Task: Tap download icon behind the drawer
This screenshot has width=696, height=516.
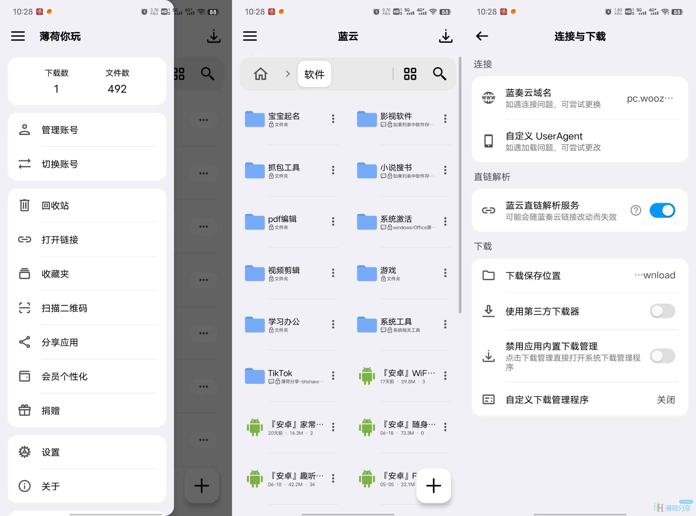Action: 213,36
